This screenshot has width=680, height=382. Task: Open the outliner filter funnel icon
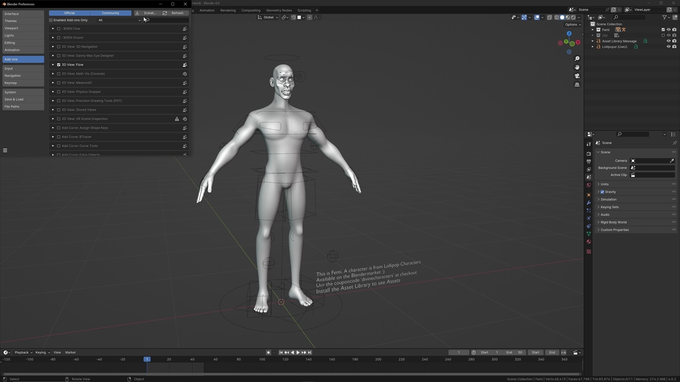pyautogui.click(x=665, y=18)
